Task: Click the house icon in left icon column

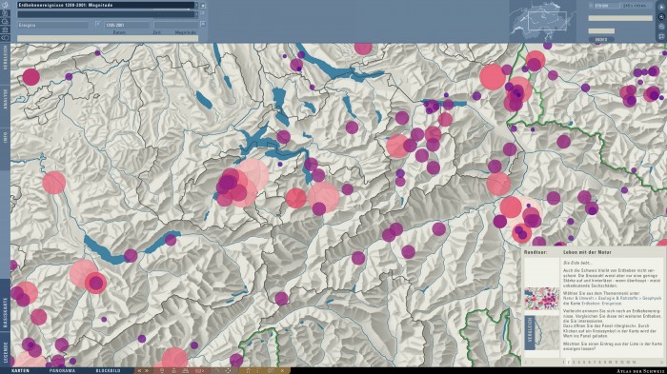Action: 5,30
